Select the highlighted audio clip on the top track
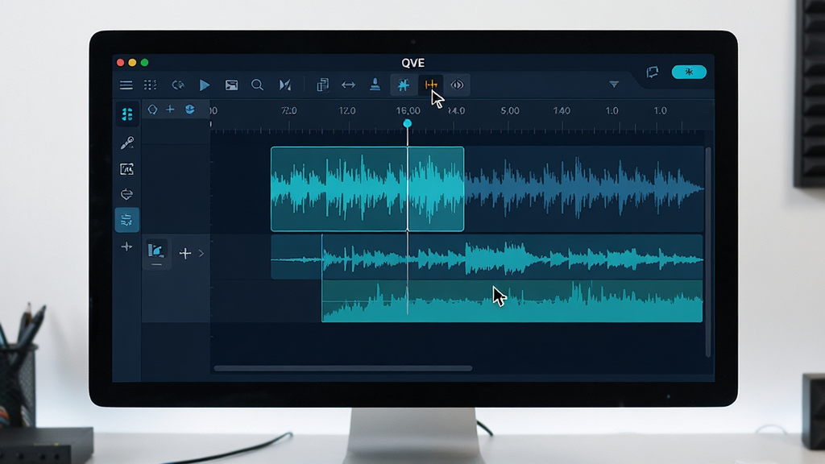Image resolution: width=825 pixels, height=464 pixels. point(367,188)
